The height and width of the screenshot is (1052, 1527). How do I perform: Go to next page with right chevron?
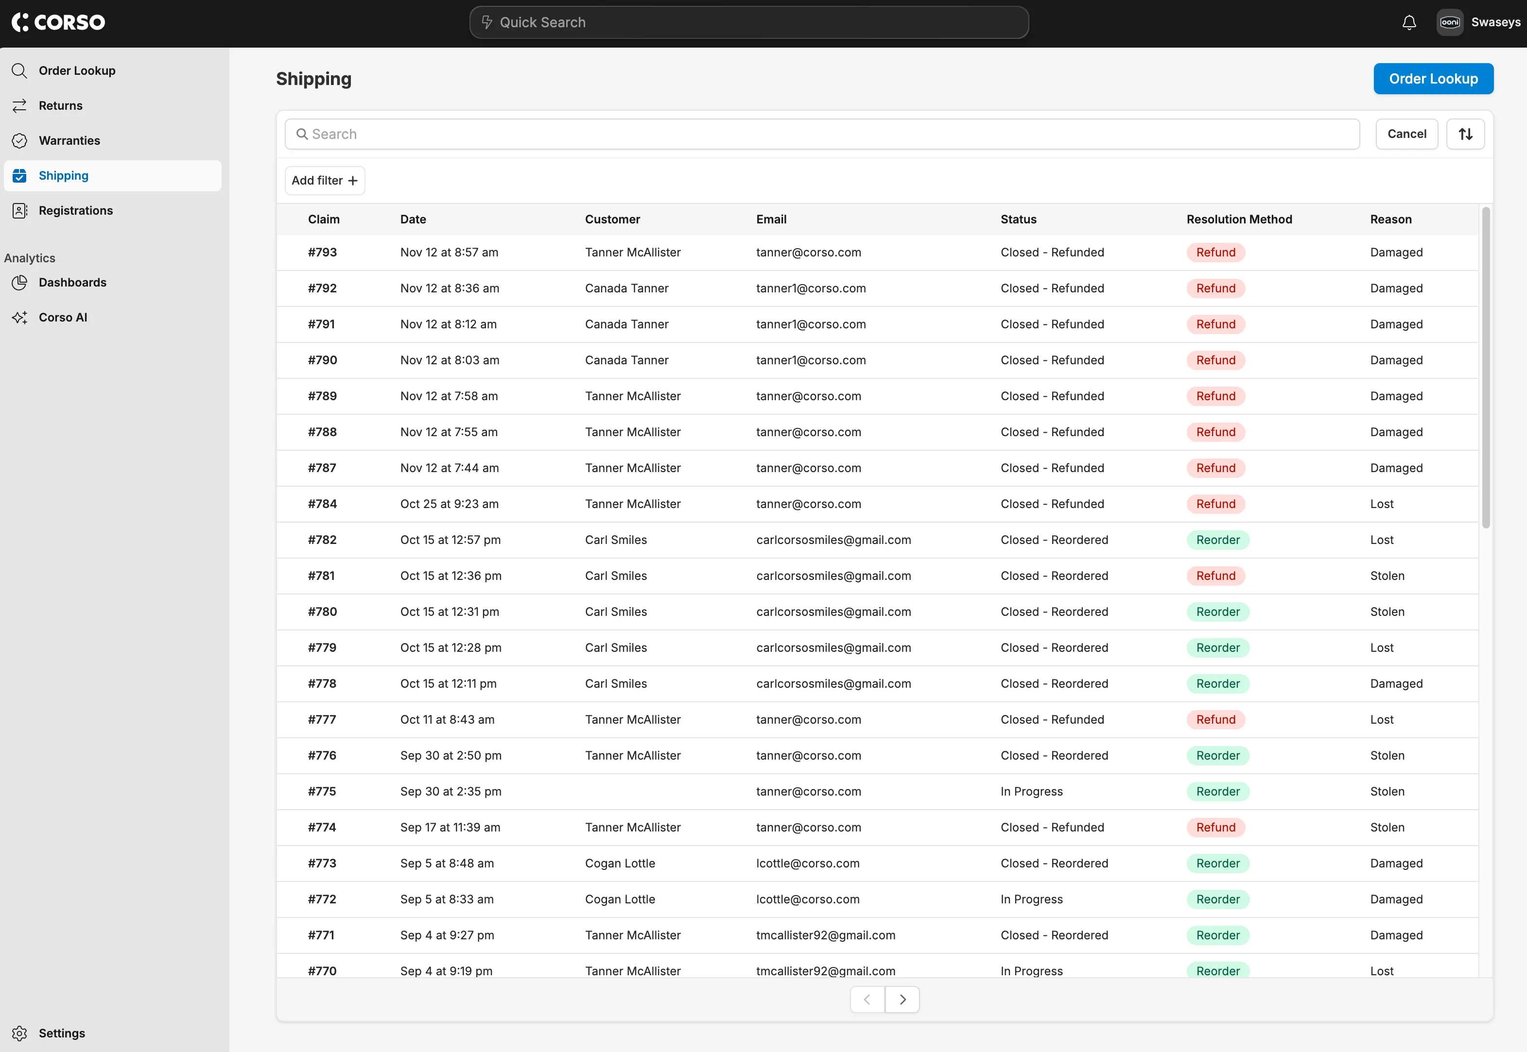[902, 999]
